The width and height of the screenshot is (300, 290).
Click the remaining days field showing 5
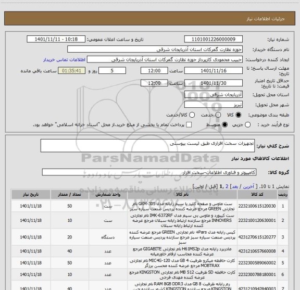[x=112, y=71]
